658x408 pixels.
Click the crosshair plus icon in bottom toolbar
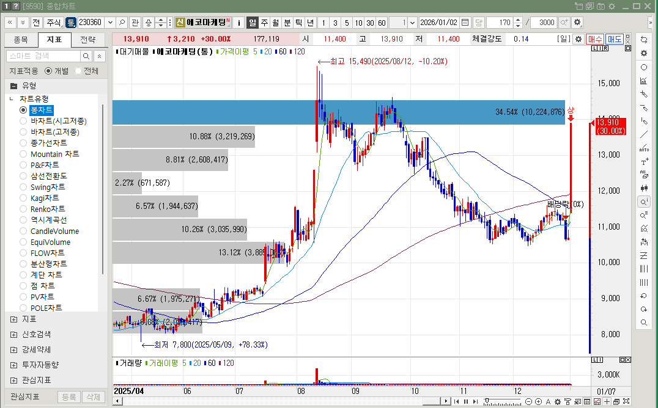[607, 402]
